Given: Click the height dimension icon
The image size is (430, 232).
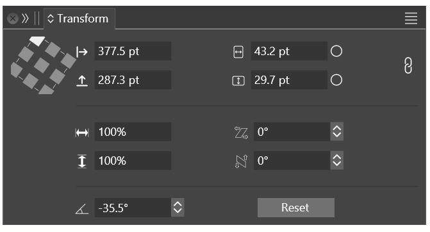Looking at the screenshot, I should 238,81.
